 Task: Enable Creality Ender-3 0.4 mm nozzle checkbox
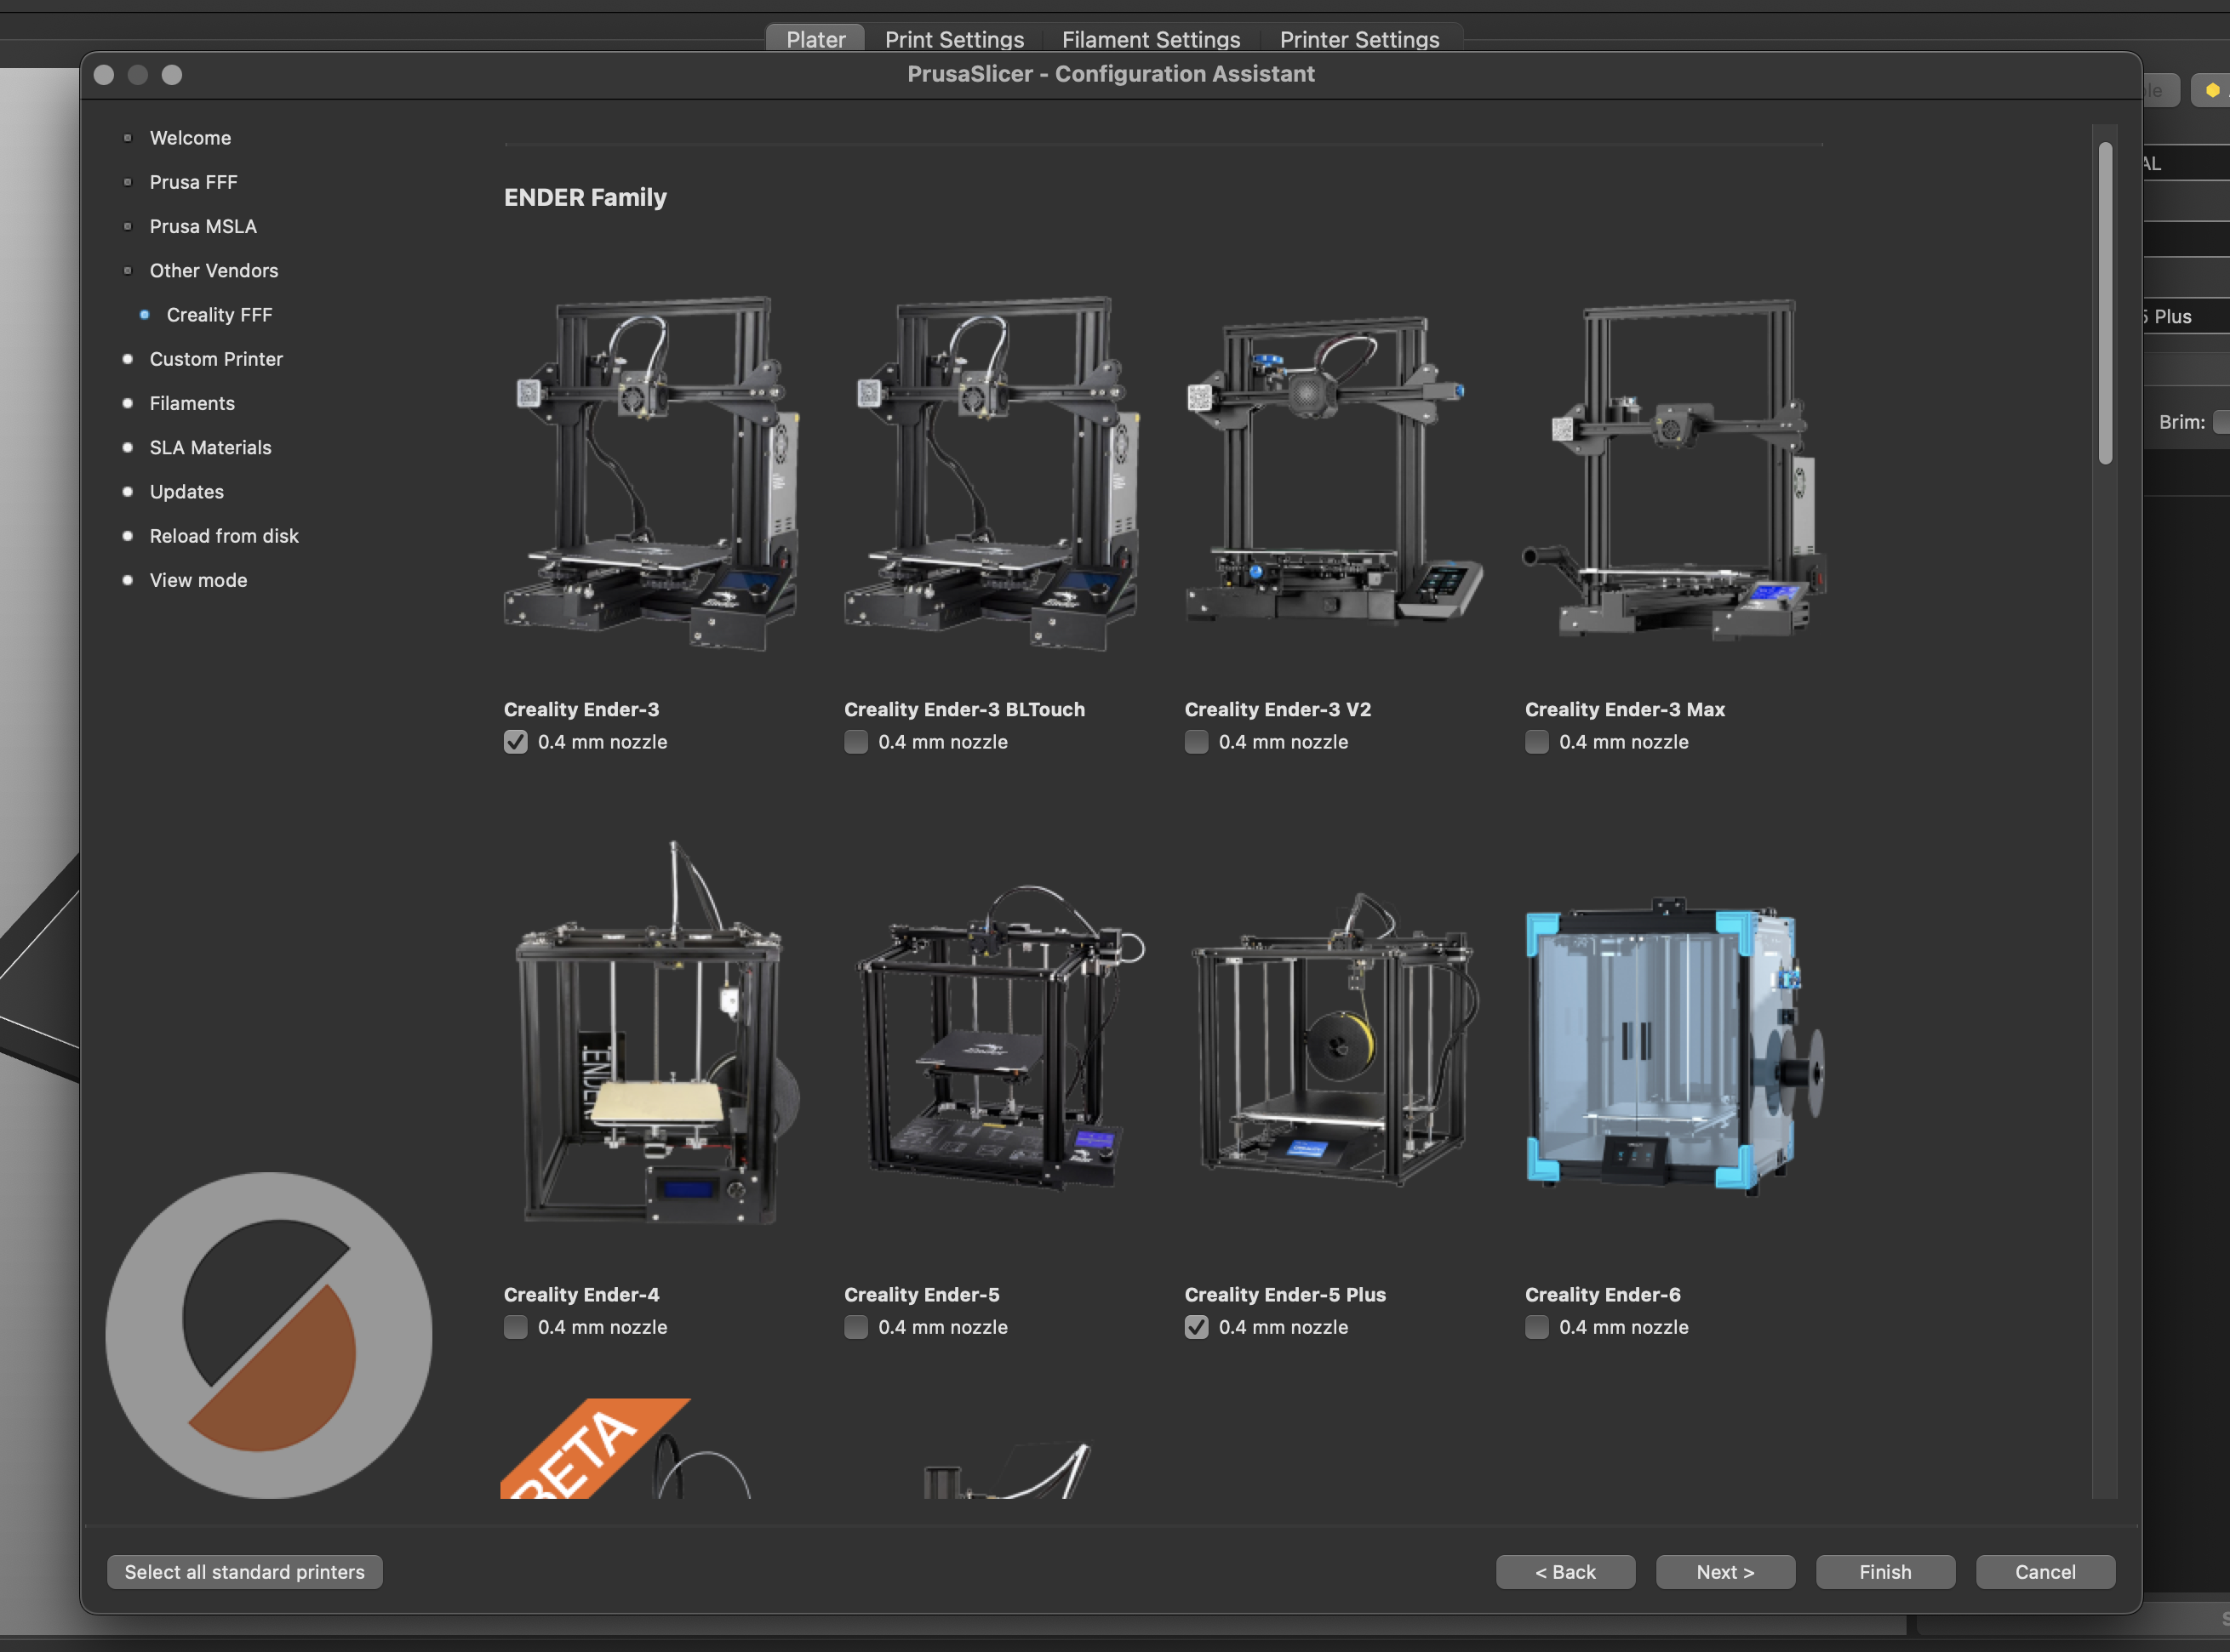coord(515,742)
